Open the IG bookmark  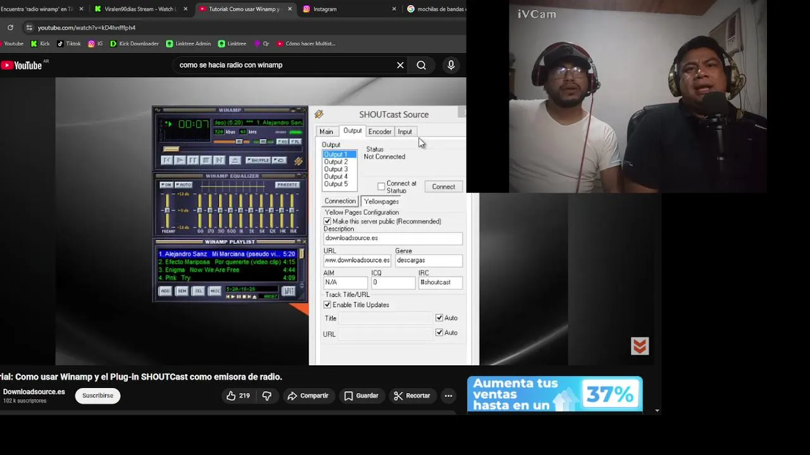[x=96, y=44]
